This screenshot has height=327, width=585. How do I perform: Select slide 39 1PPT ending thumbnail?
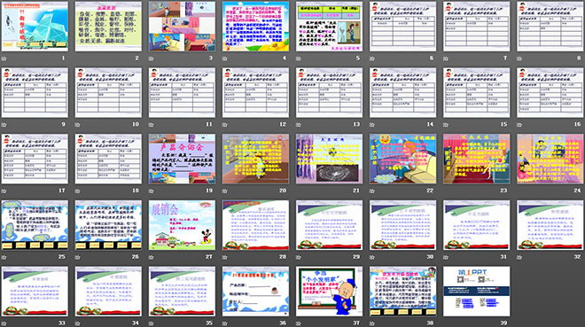pos(477,292)
